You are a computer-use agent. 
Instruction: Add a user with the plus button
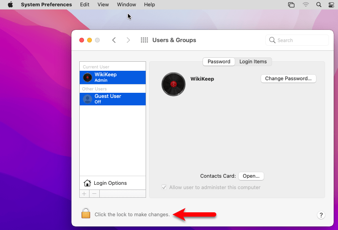pyautogui.click(x=84, y=194)
